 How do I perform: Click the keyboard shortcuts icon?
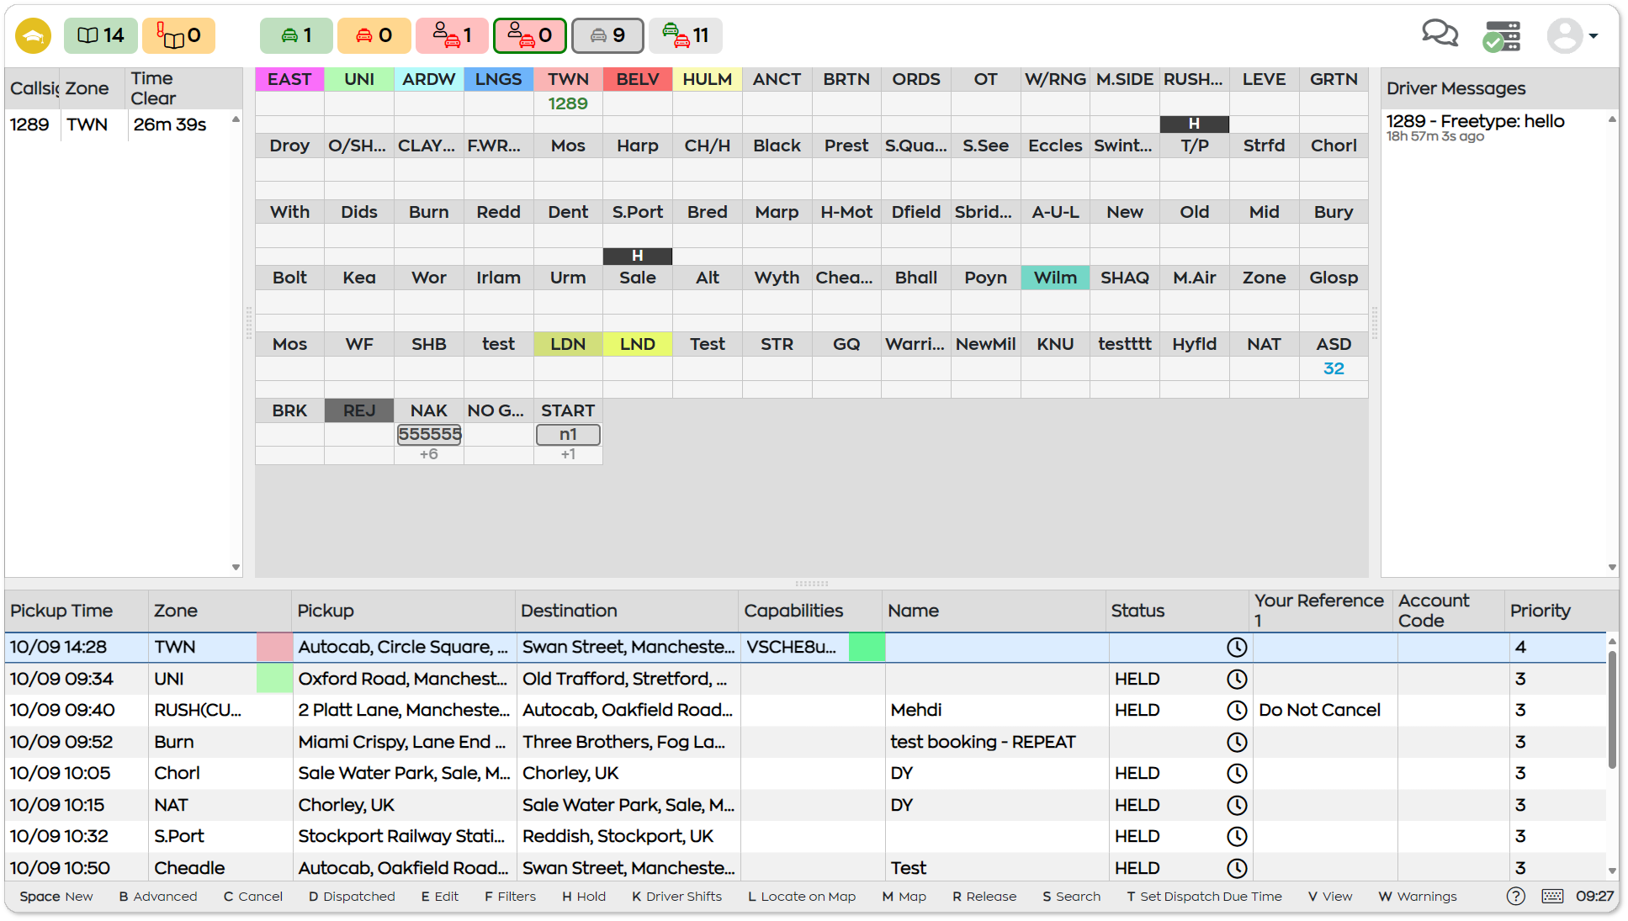click(x=1553, y=897)
